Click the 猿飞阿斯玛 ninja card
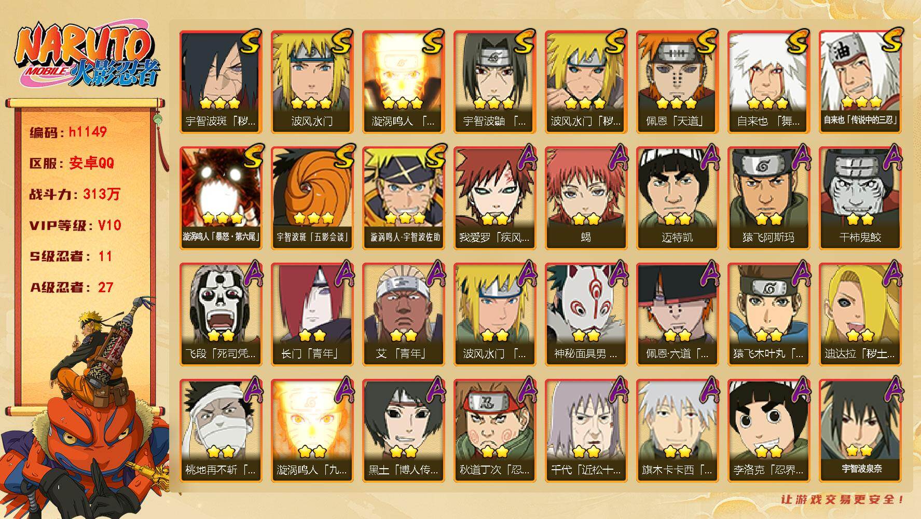The height and width of the screenshot is (519, 921). click(768, 198)
